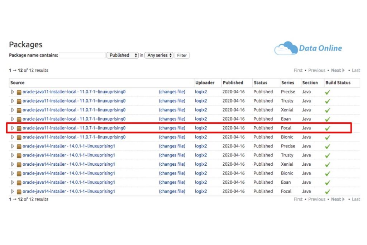367x245 pixels.
Task: Click the build status checkmark for java11 Focal
Action: 328,128
